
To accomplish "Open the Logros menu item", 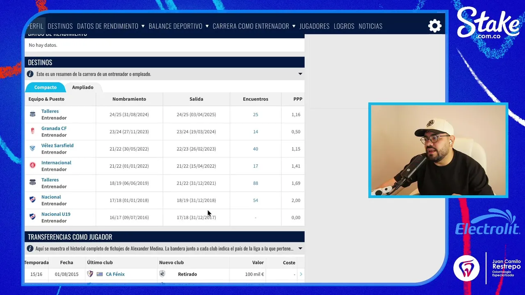I will pyautogui.click(x=344, y=26).
